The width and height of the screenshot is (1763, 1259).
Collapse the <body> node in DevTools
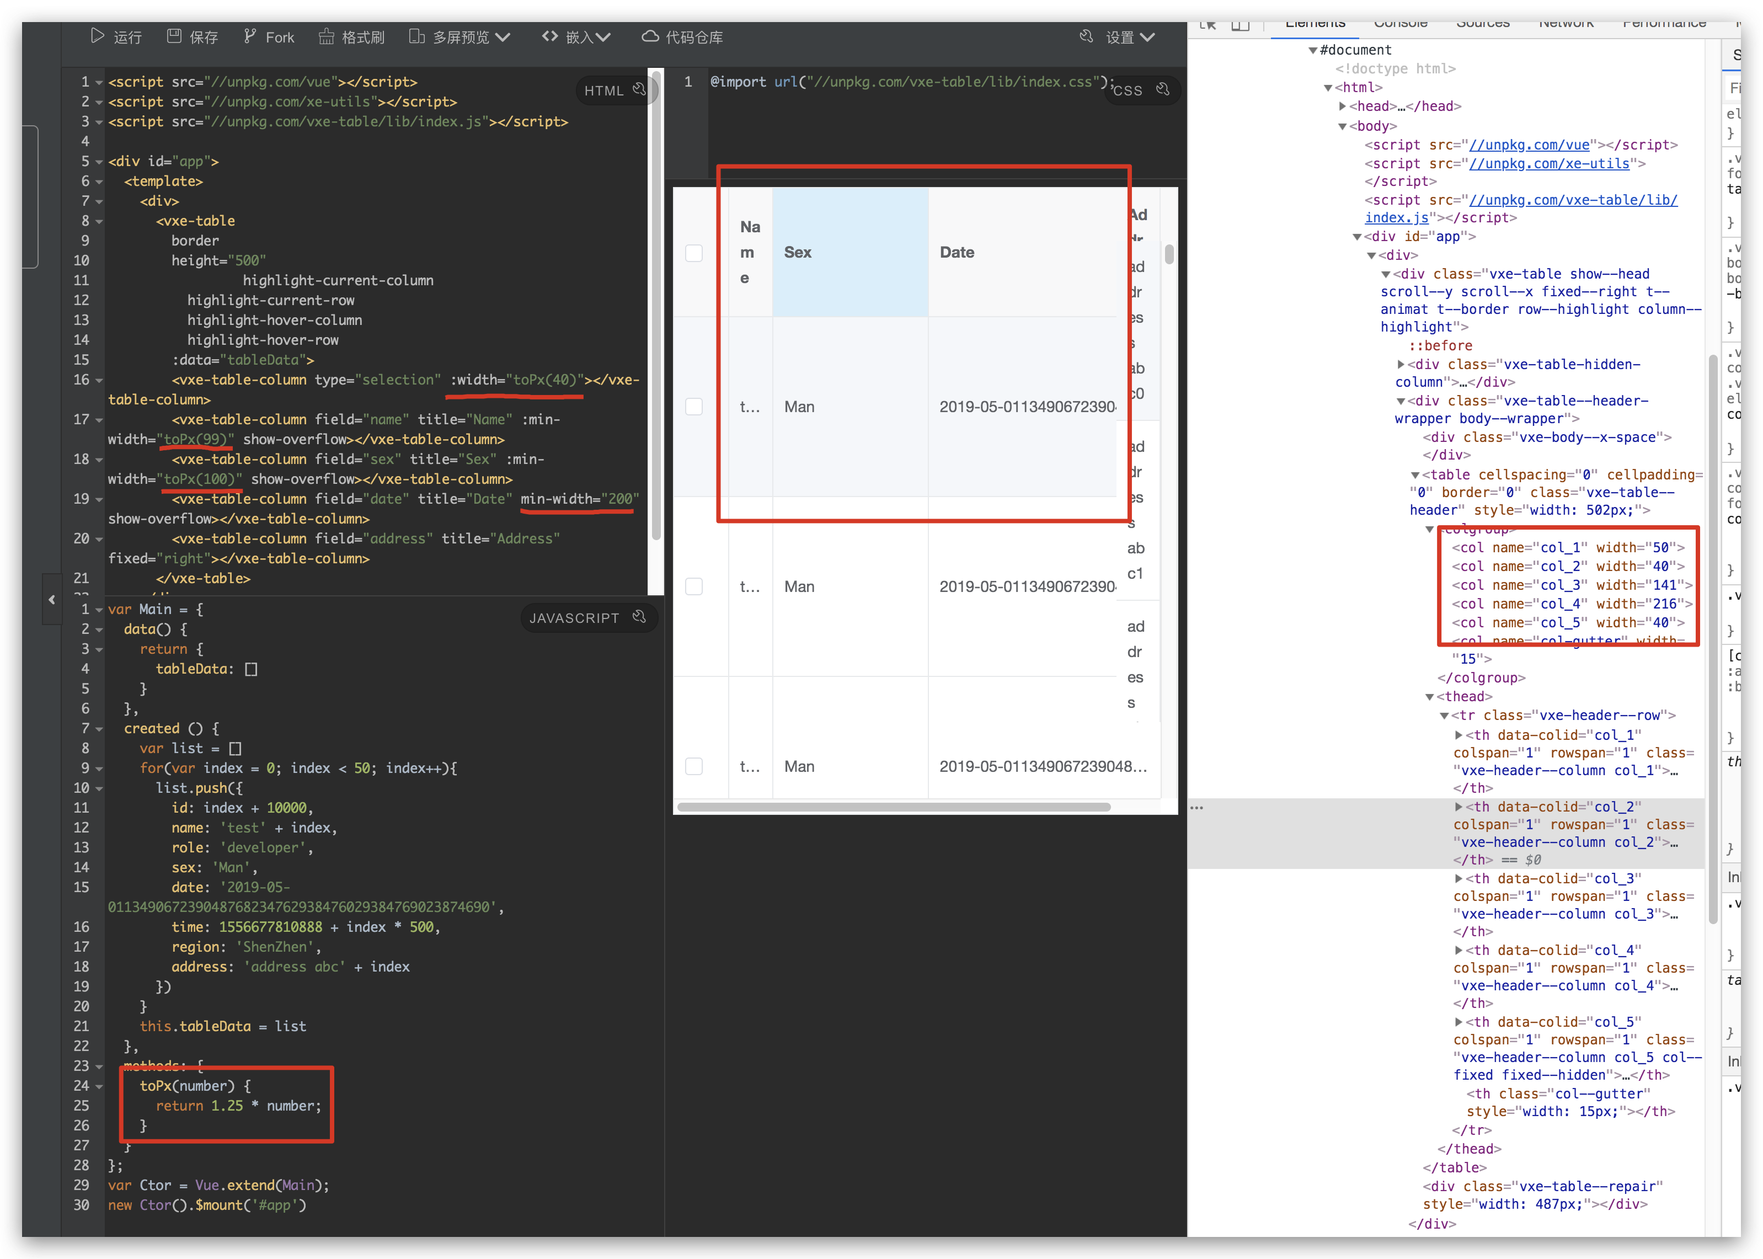[1342, 126]
